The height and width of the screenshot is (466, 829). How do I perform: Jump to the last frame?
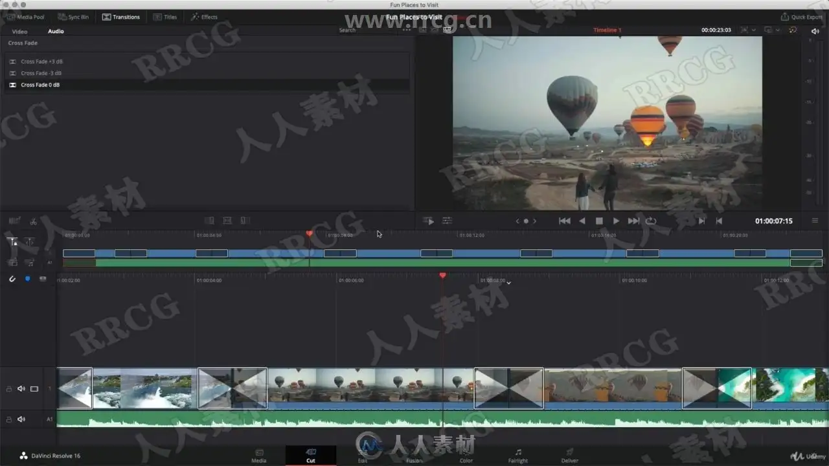coord(634,221)
